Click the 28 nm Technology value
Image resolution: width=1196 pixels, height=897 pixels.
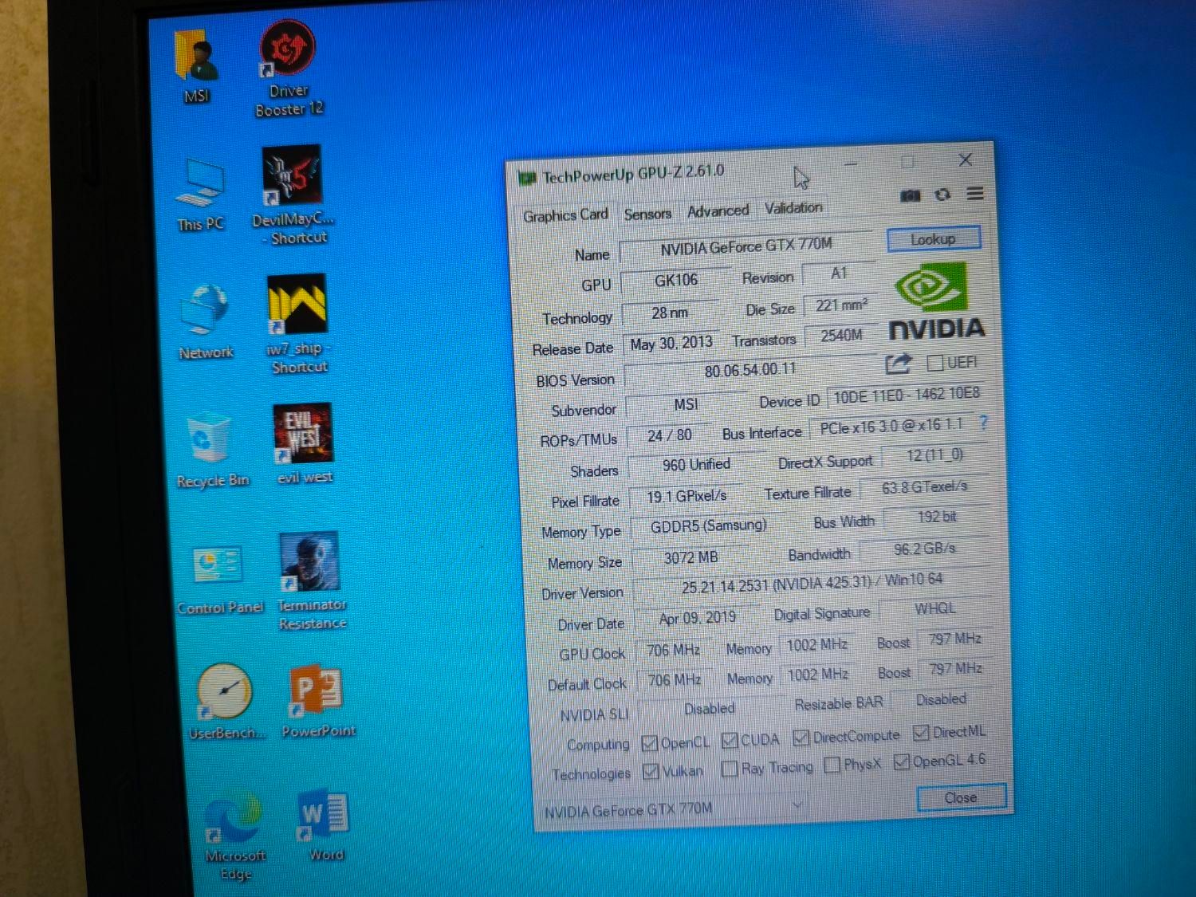click(670, 313)
